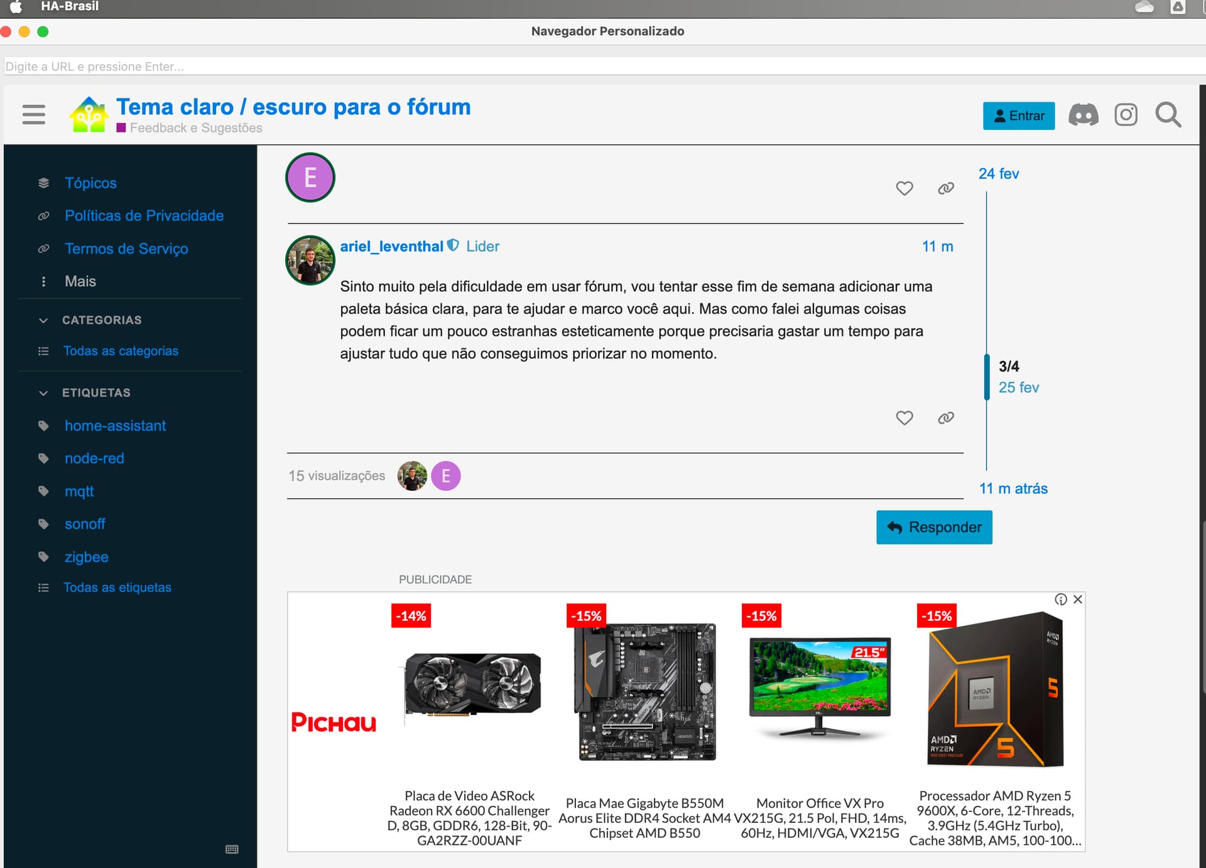This screenshot has height=868, width=1206.
Task: Open the node-red tag
Action: click(94, 458)
